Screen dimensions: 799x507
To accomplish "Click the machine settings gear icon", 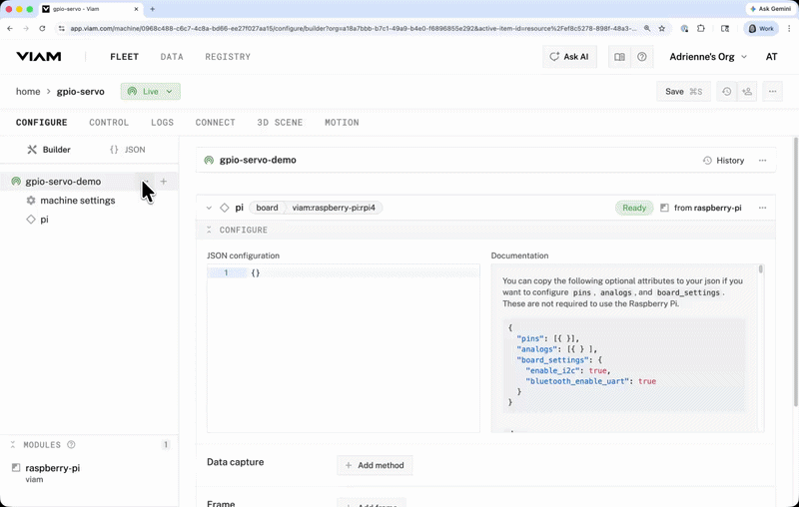I will click(31, 201).
